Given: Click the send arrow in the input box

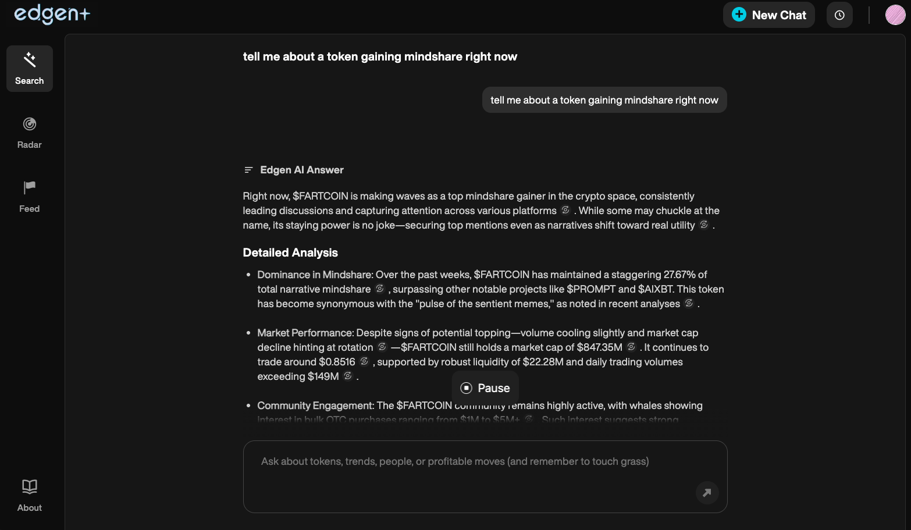Looking at the screenshot, I should point(707,493).
